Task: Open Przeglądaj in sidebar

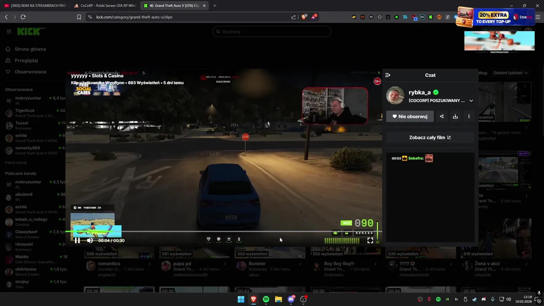Action: [x=26, y=60]
